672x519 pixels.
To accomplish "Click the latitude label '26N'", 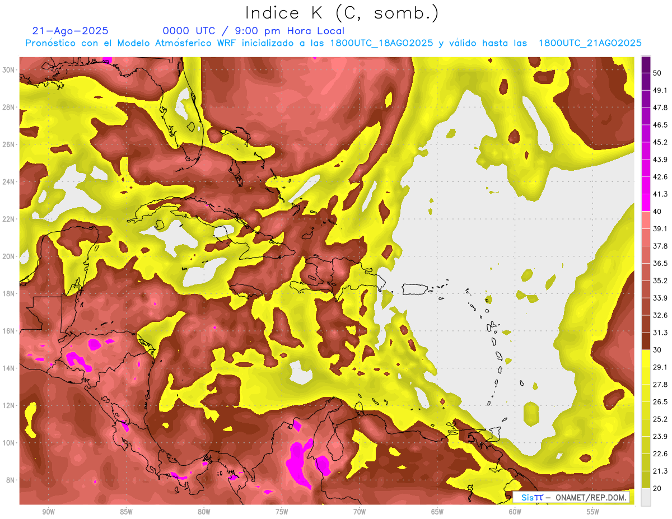I will click(x=8, y=144).
